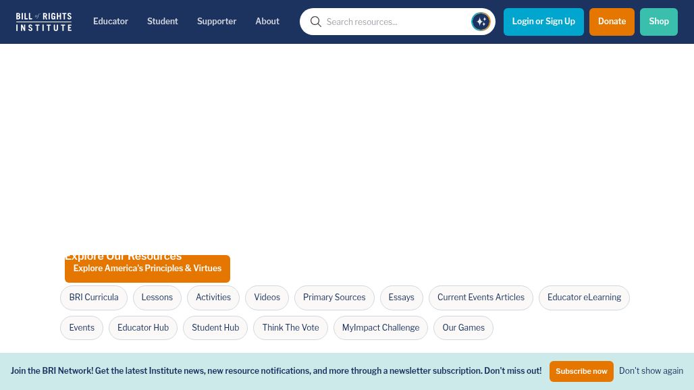This screenshot has height=390, width=694.
Task: Open the Primary Sources chip
Action: pyautogui.click(x=334, y=298)
